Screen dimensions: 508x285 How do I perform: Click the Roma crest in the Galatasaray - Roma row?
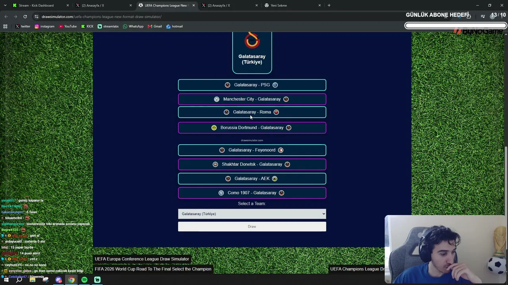coord(276,112)
